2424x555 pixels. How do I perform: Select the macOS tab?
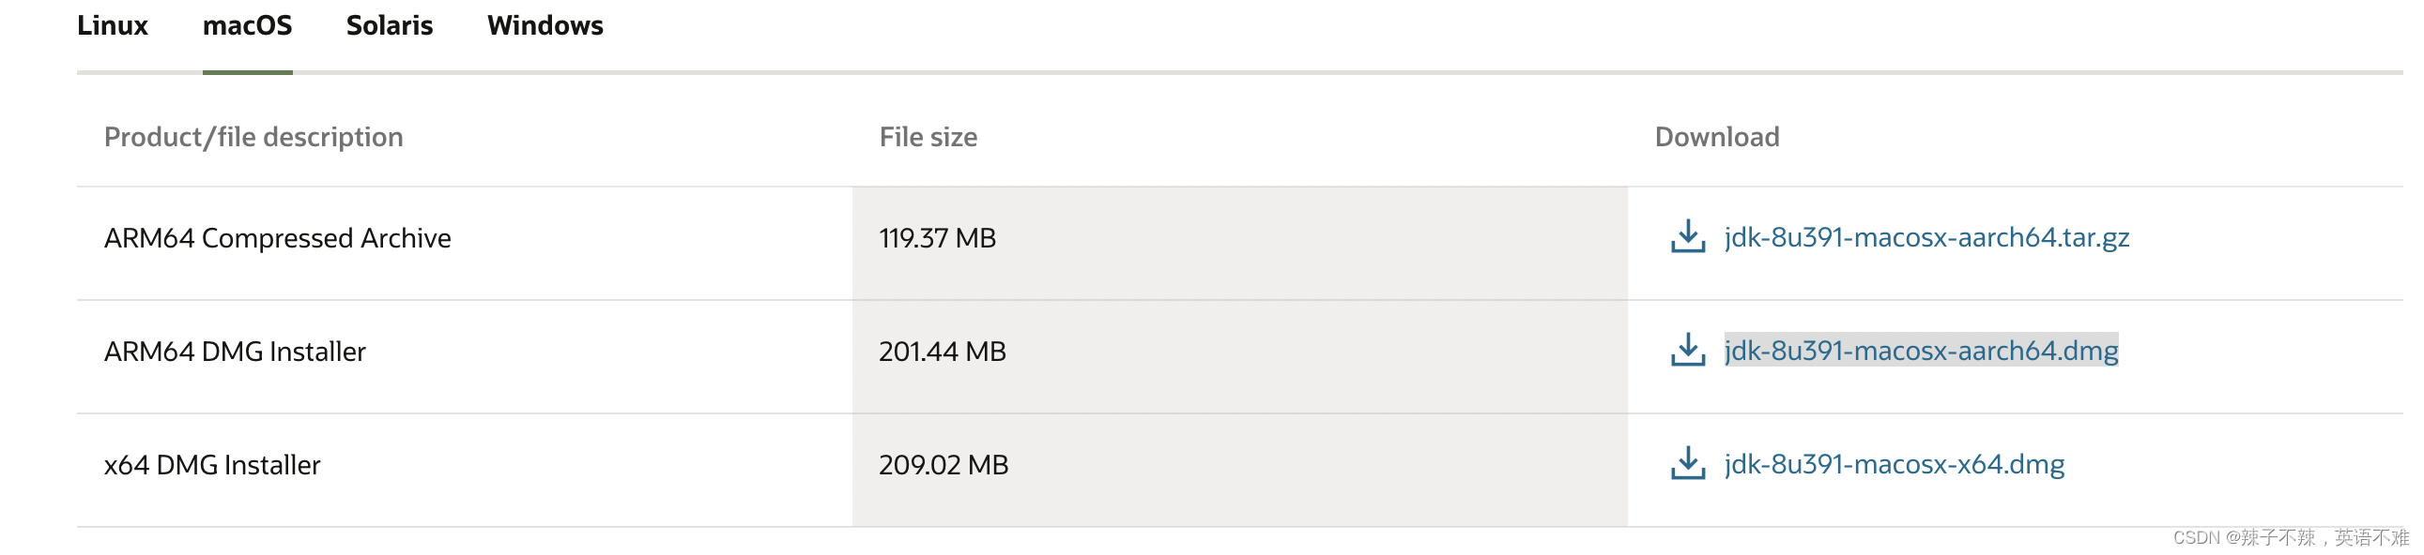point(248,25)
